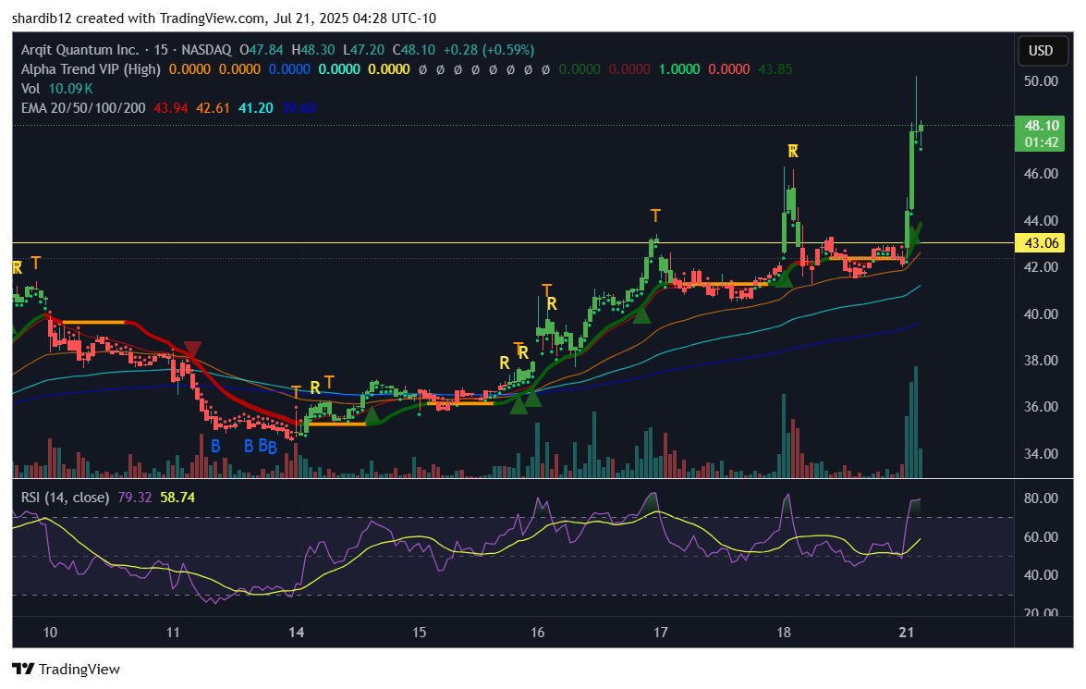Click the date label 15 on time axis
This screenshot has width=1086, height=689.
419,633
